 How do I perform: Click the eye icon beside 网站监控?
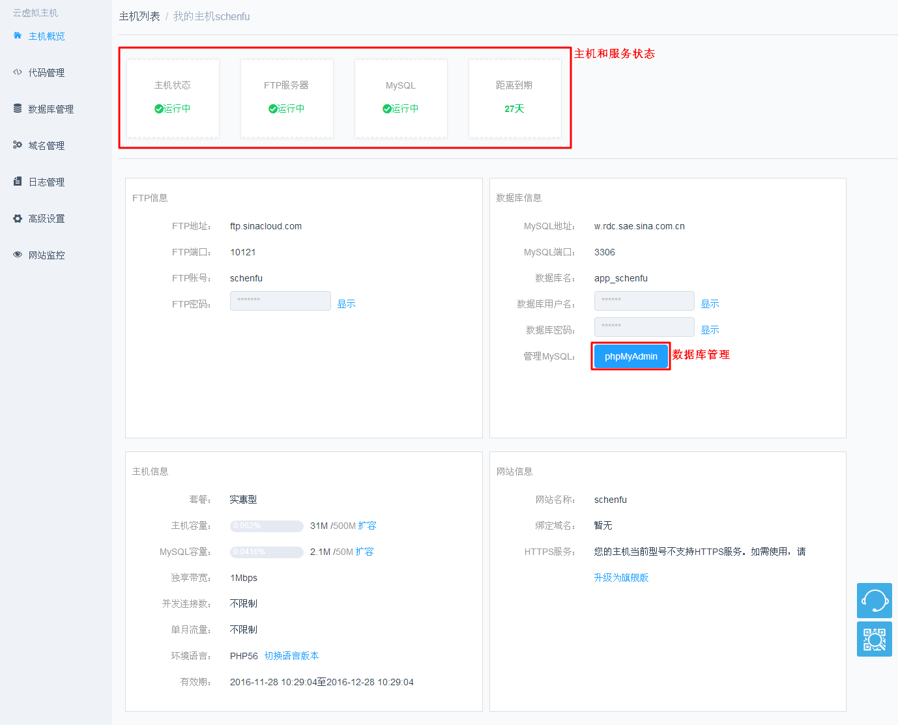(x=18, y=255)
